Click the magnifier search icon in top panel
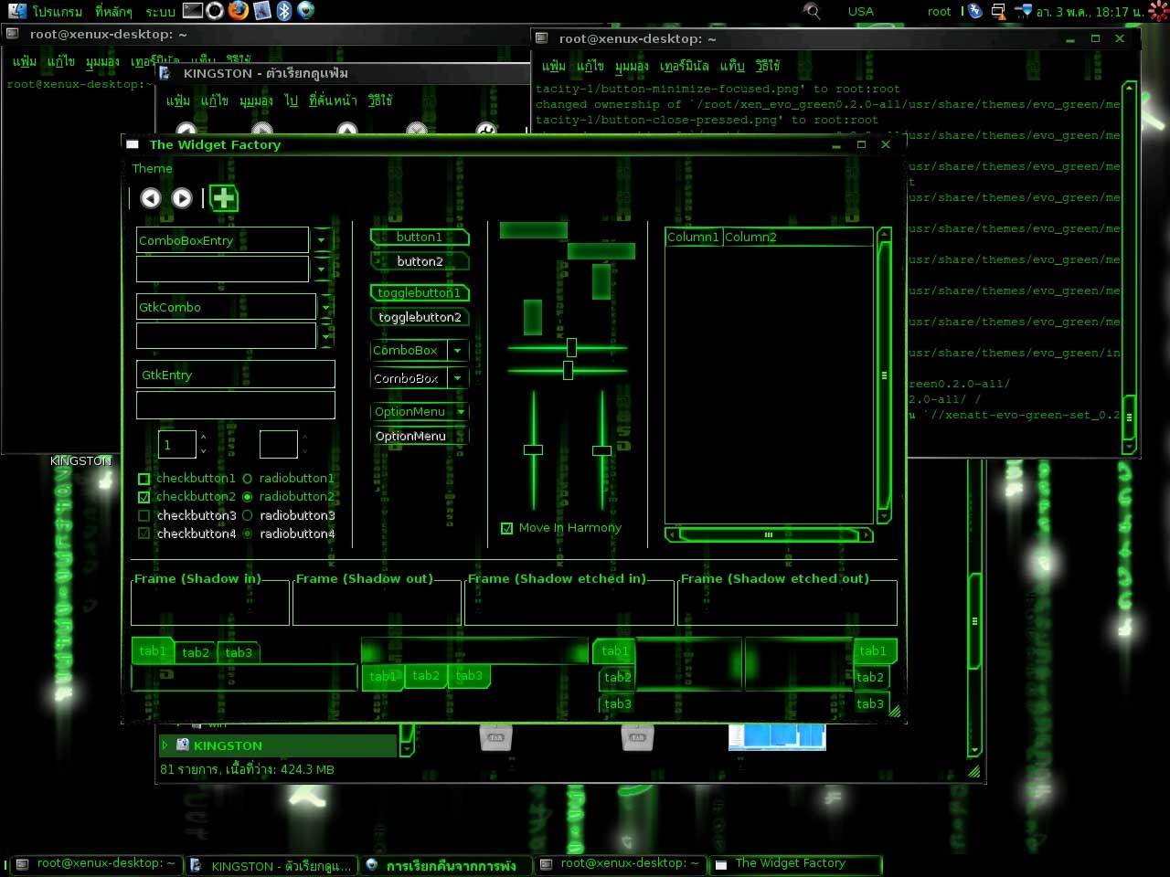Image resolution: width=1170 pixels, height=877 pixels. pyautogui.click(x=812, y=11)
